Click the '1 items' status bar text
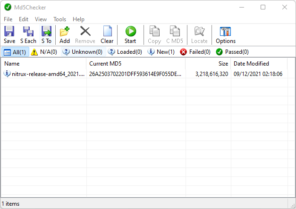The image size is (296, 209). coord(10,204)
